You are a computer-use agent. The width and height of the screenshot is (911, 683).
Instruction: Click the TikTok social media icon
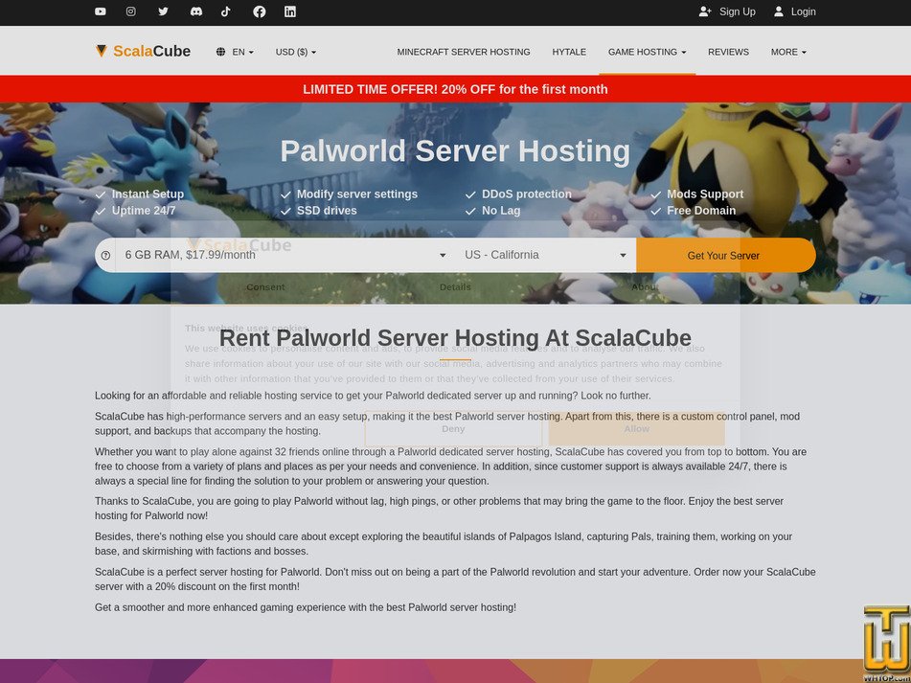pyautogui.click(x=227, y=12)
